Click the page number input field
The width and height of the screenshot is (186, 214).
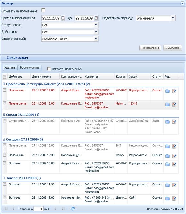38,209
